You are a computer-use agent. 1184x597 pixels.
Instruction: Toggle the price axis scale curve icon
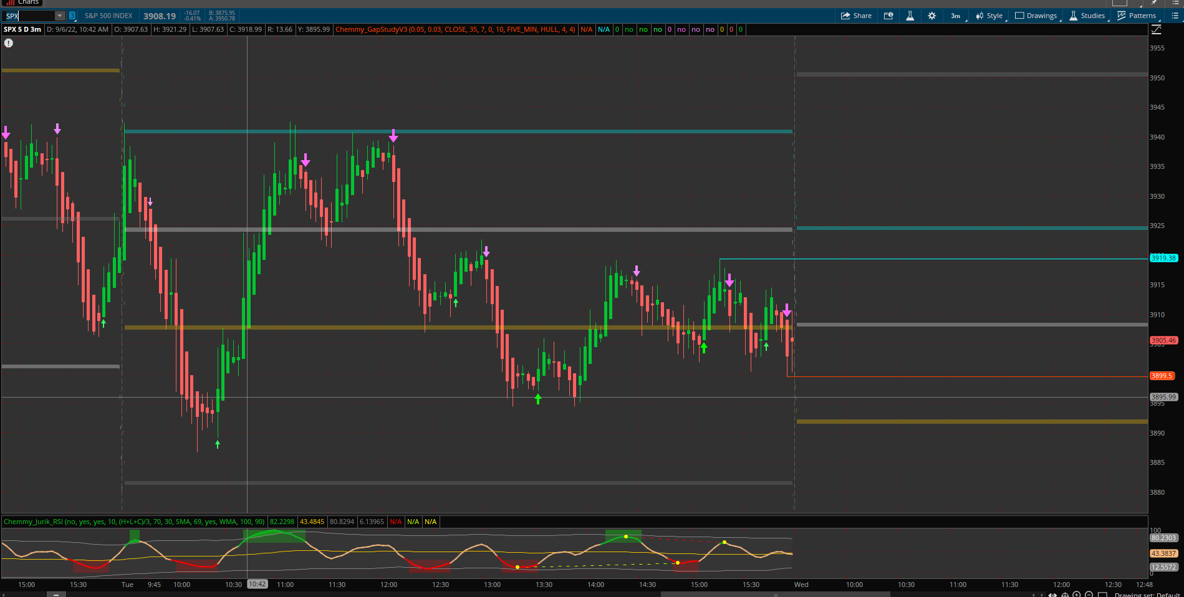1156,30
